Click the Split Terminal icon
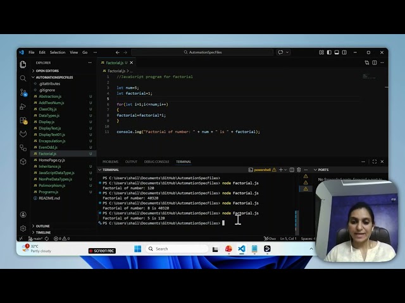The height and width of the screenshot is (303, 405). (x=292, y=170)
